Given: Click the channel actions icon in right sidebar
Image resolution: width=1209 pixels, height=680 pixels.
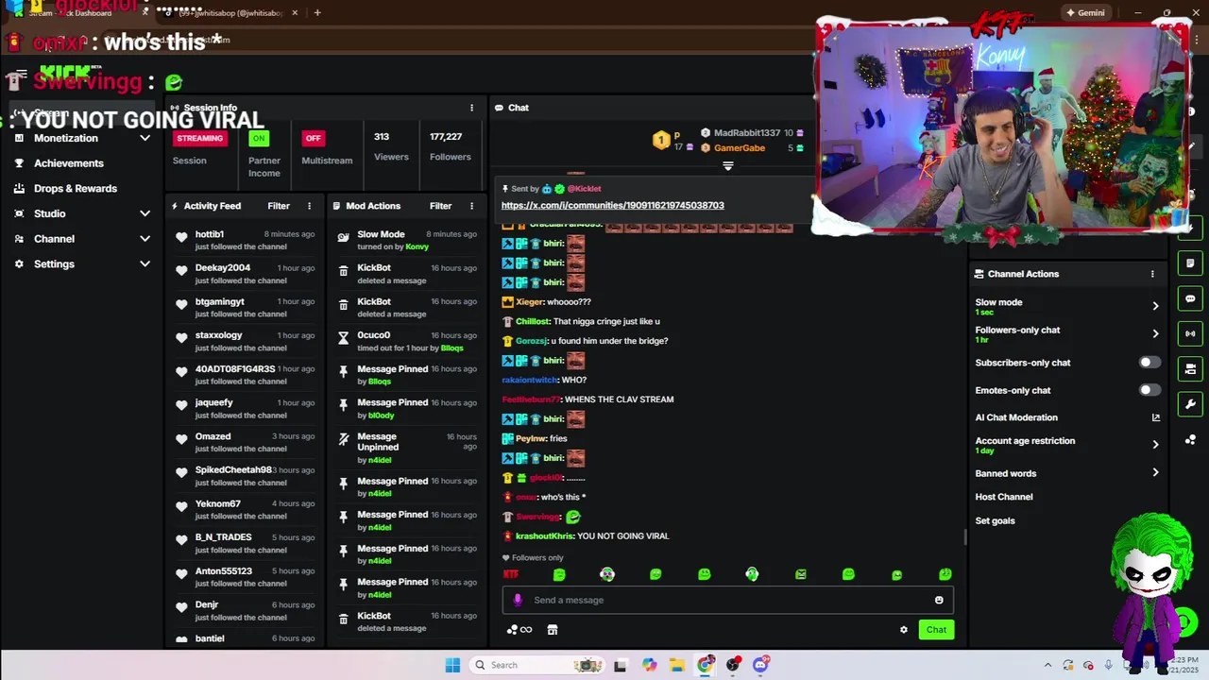Looking at the screenshot, I should (x=1190, y=369).
